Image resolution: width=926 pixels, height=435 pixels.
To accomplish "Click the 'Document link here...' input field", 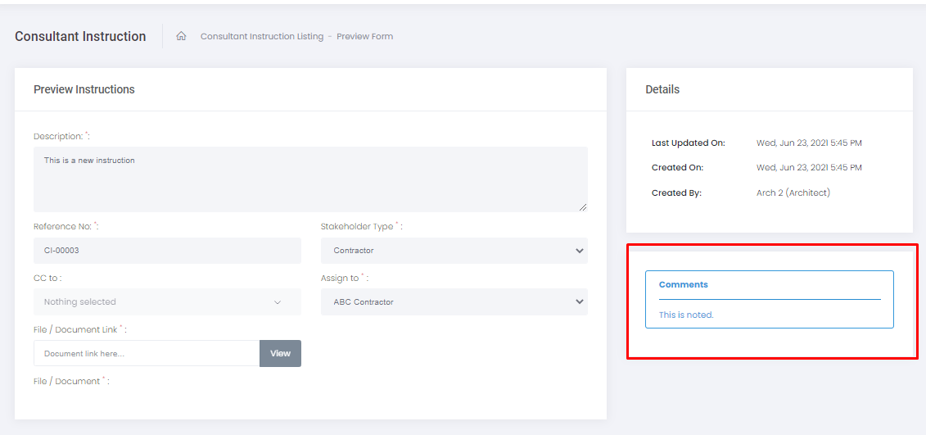I will click(147, 354).
